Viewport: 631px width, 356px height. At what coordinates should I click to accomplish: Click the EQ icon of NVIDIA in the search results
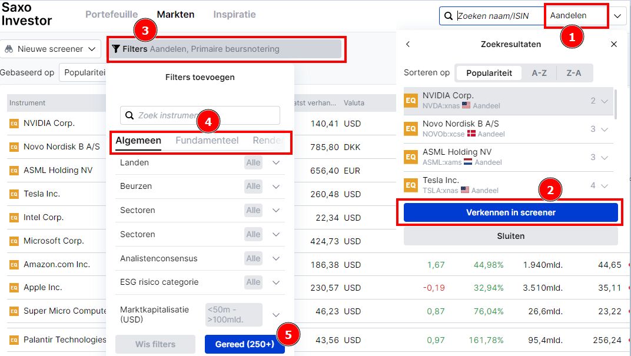411,101
